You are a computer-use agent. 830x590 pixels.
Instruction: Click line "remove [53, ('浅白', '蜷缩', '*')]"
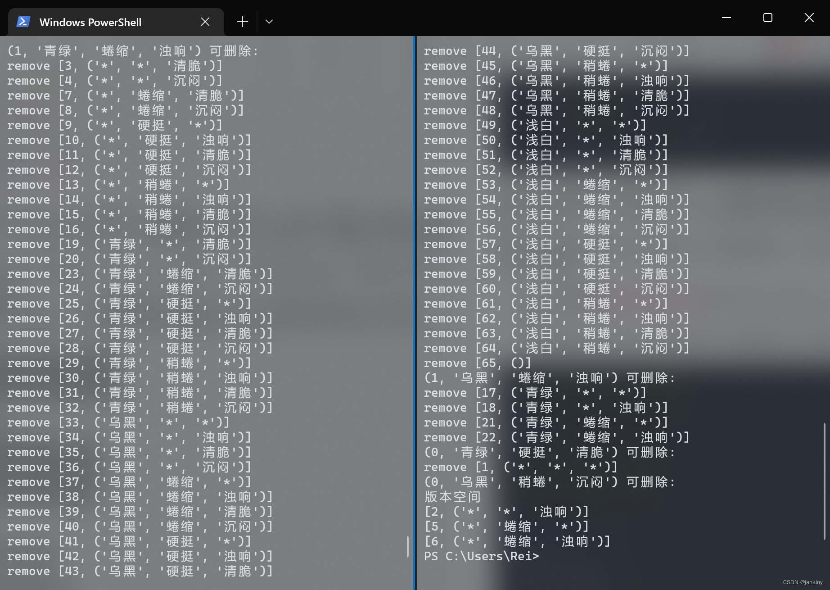(546, 185)
